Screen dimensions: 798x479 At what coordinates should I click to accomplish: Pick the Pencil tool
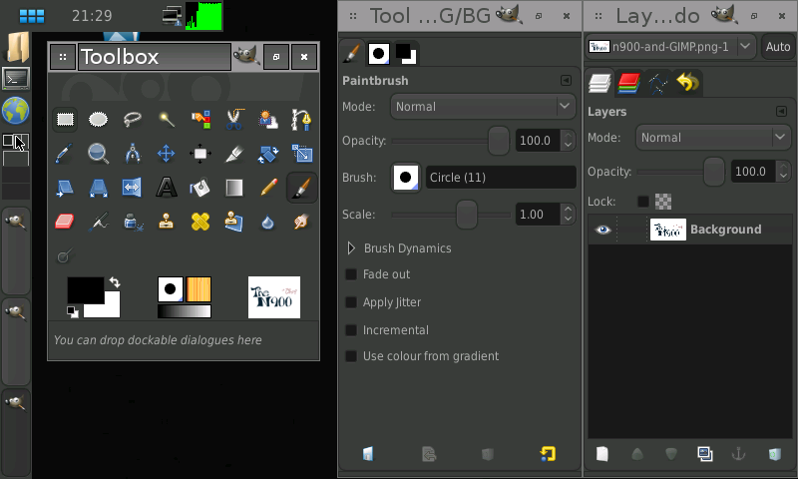268,187
